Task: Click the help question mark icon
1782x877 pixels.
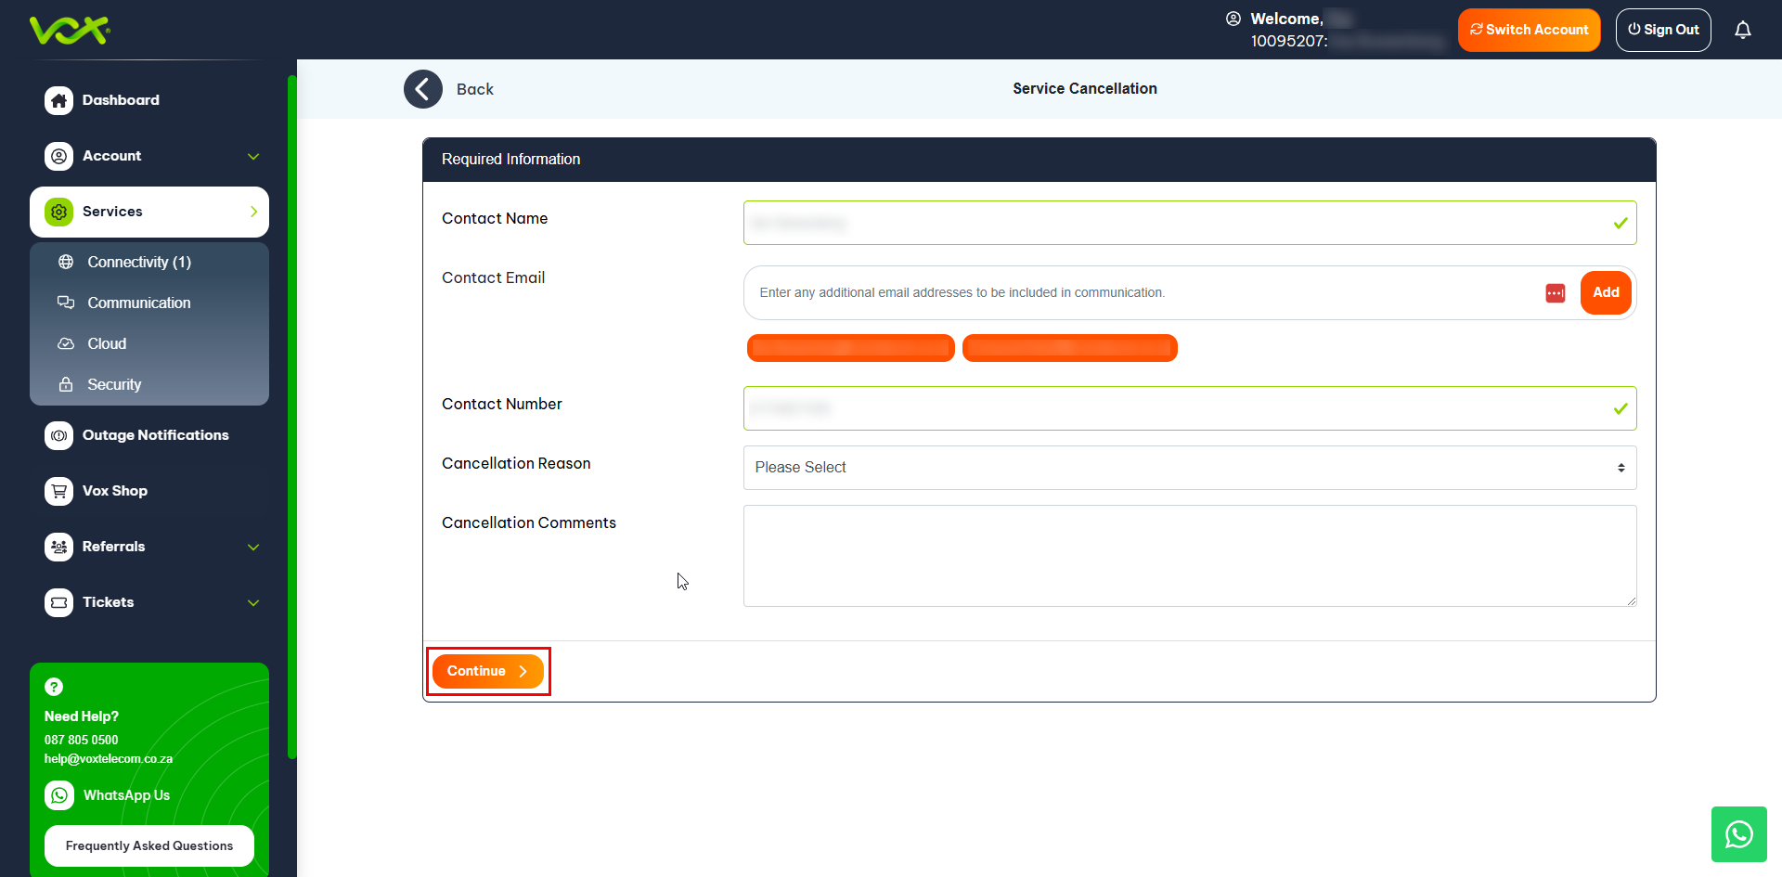Action: point(55,687)
